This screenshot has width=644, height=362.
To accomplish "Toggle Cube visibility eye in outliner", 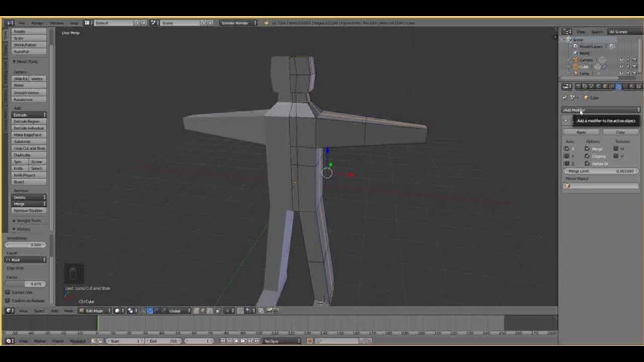I will pyautogui.click(x=621, y=67).
